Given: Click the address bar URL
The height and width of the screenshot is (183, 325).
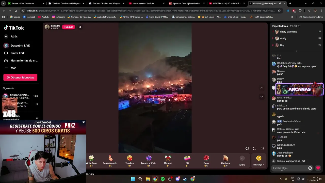Looking at the screenshot, I should pos(151,11).
